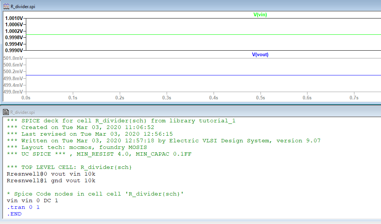Click the 0.5s mark on time axis
Screen dimensions: 381x224
(x=261, y=98)
